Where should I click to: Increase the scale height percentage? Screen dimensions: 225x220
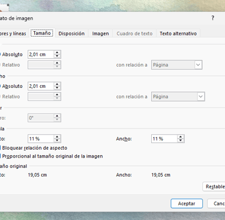(57, 137)
